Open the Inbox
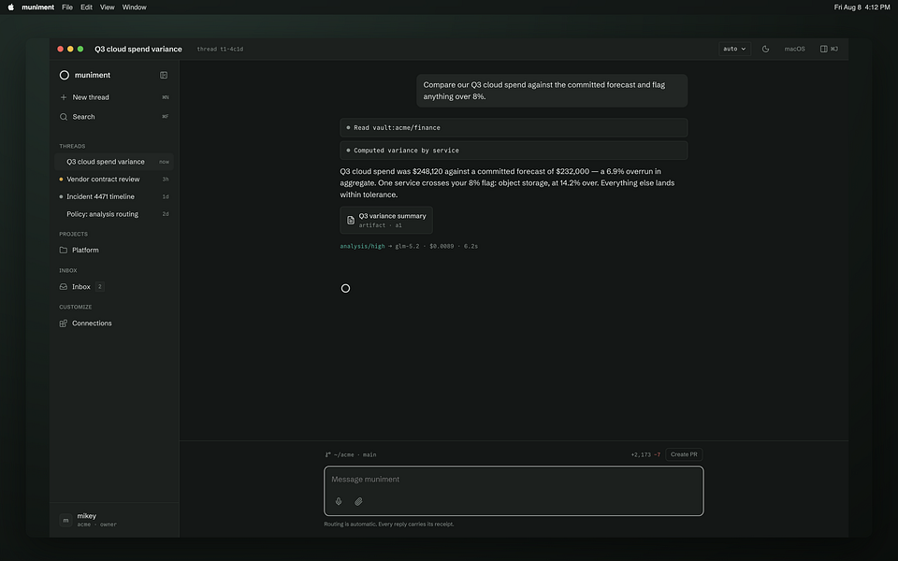The height and width of the screenshot is (561, 898). pos(114,287)
